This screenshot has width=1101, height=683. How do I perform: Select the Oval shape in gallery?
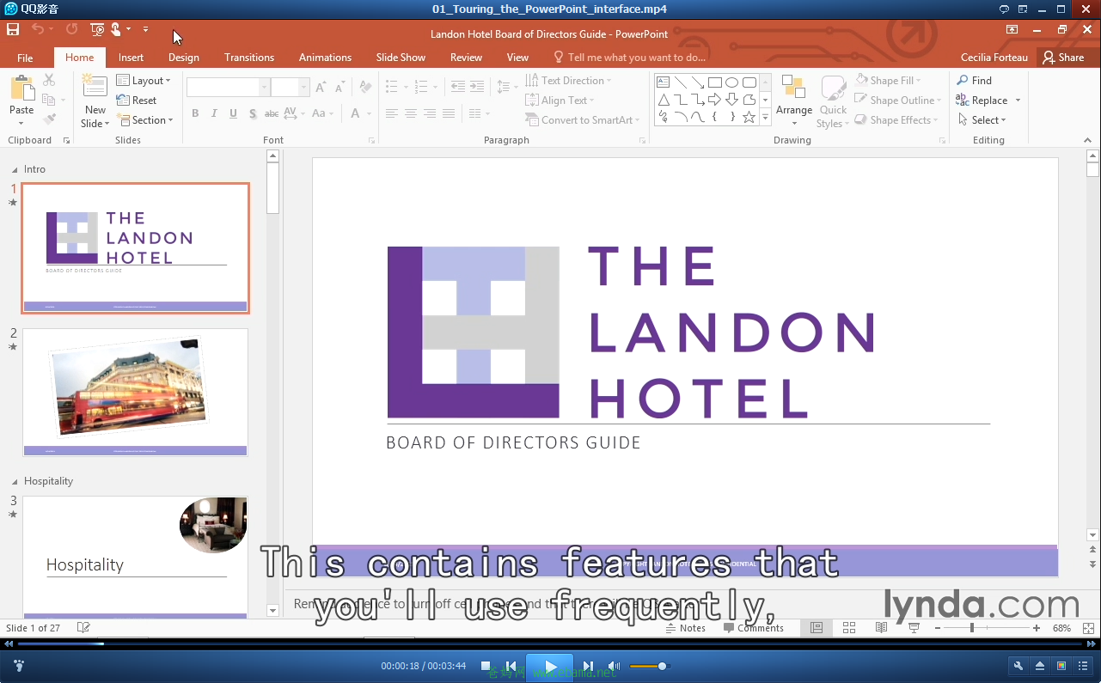pos(731,82)
